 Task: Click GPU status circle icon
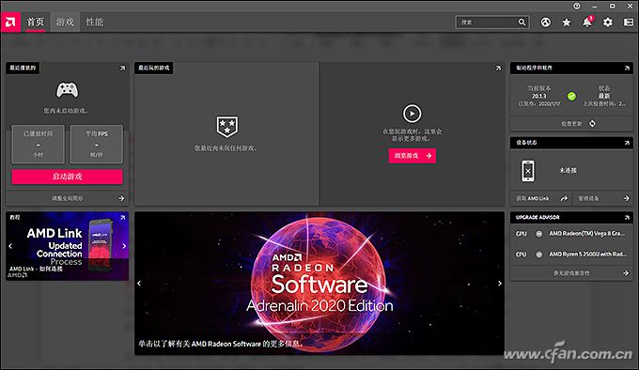pos(538,234)
